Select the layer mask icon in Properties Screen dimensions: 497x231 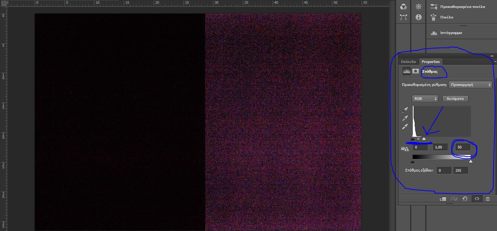415,70
